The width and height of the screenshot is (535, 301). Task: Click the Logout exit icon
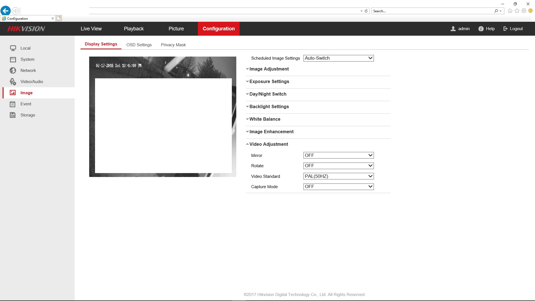pyautogui.click(x=505, y=29)
